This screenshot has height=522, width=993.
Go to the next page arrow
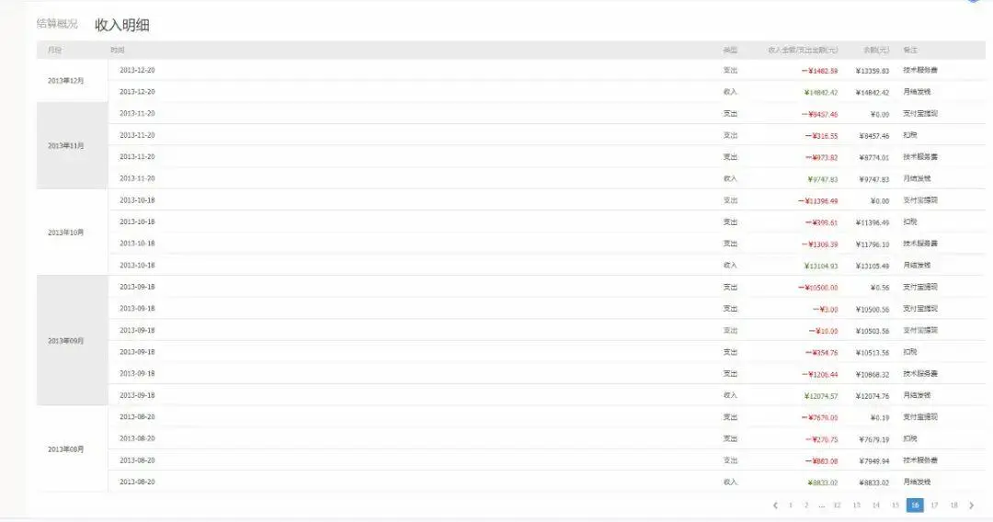[972, 505]
